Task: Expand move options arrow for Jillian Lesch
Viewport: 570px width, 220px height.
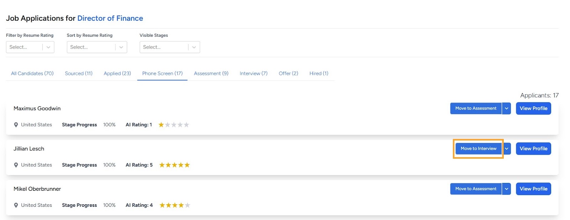Action: coord(507,149)
